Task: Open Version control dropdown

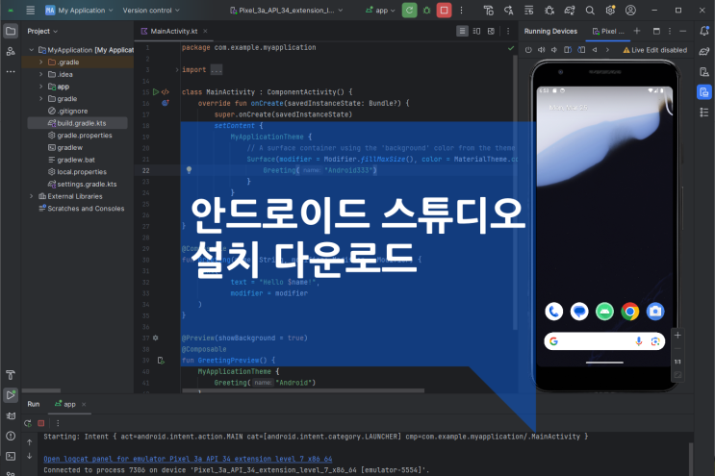Action: coord(151,10)
